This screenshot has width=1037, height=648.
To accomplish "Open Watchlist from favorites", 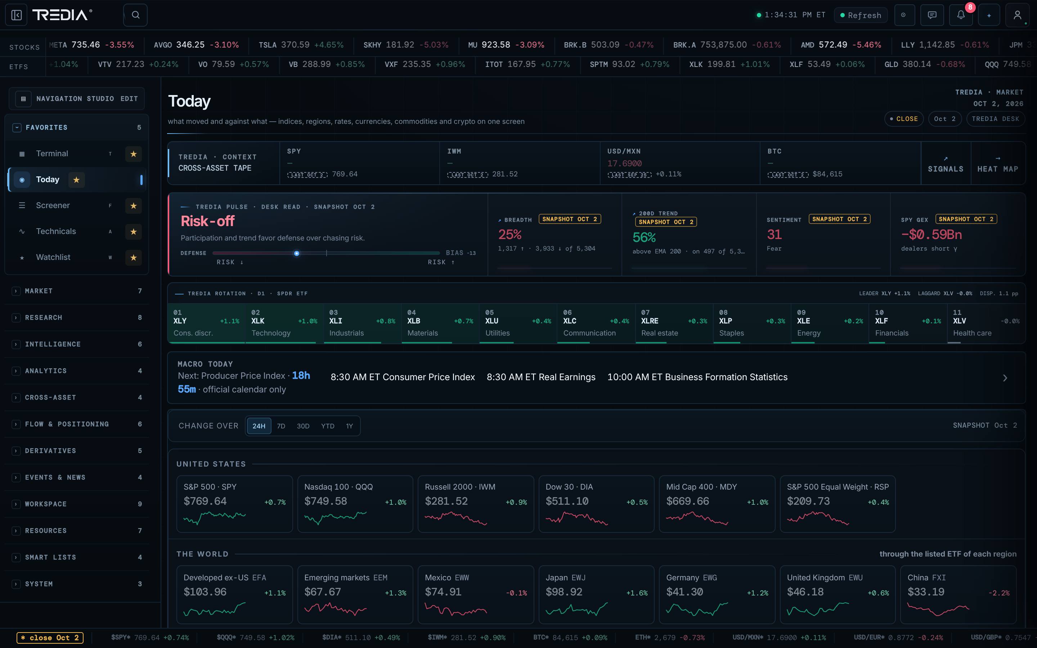I will [x=53, y=257].
